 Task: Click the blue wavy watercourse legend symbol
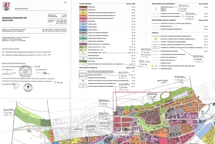coord(156,42)
